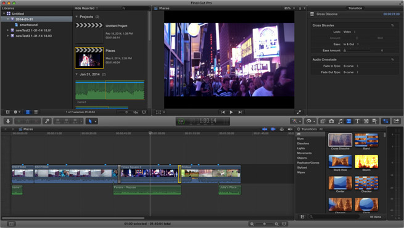Click the Import Media down-arrow button

pyautogui.click(x=8, y=121)
